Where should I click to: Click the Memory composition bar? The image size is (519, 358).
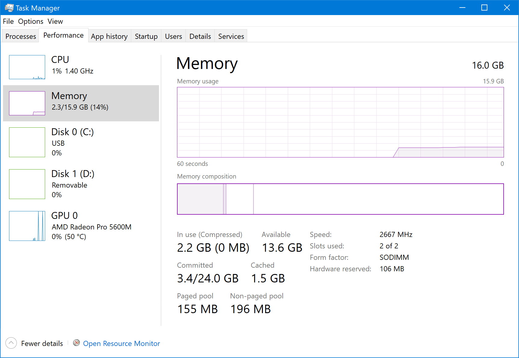[x=340, y=199]
